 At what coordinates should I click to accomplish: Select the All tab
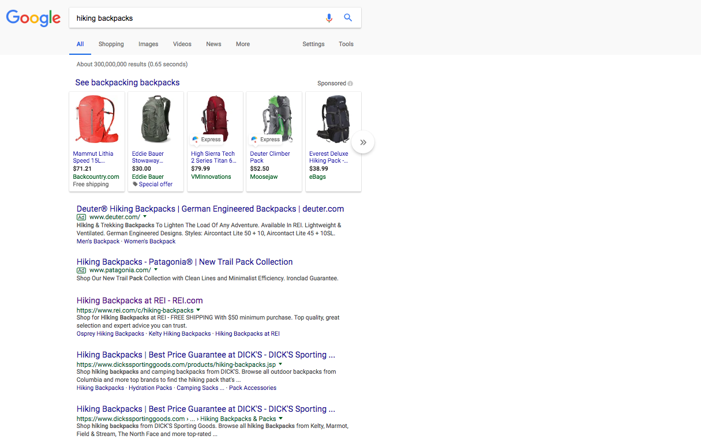(x=80, y=44)
